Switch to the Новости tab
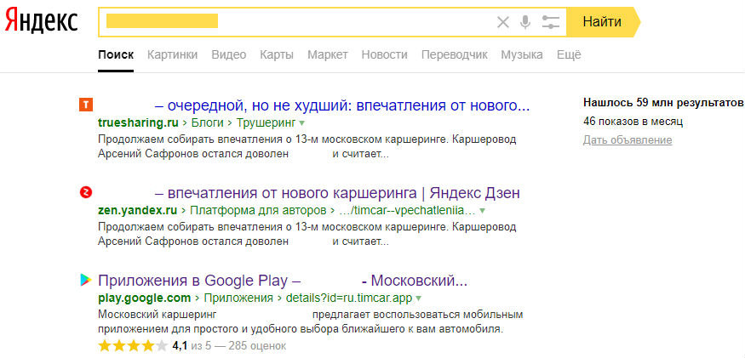 point(384,54)
